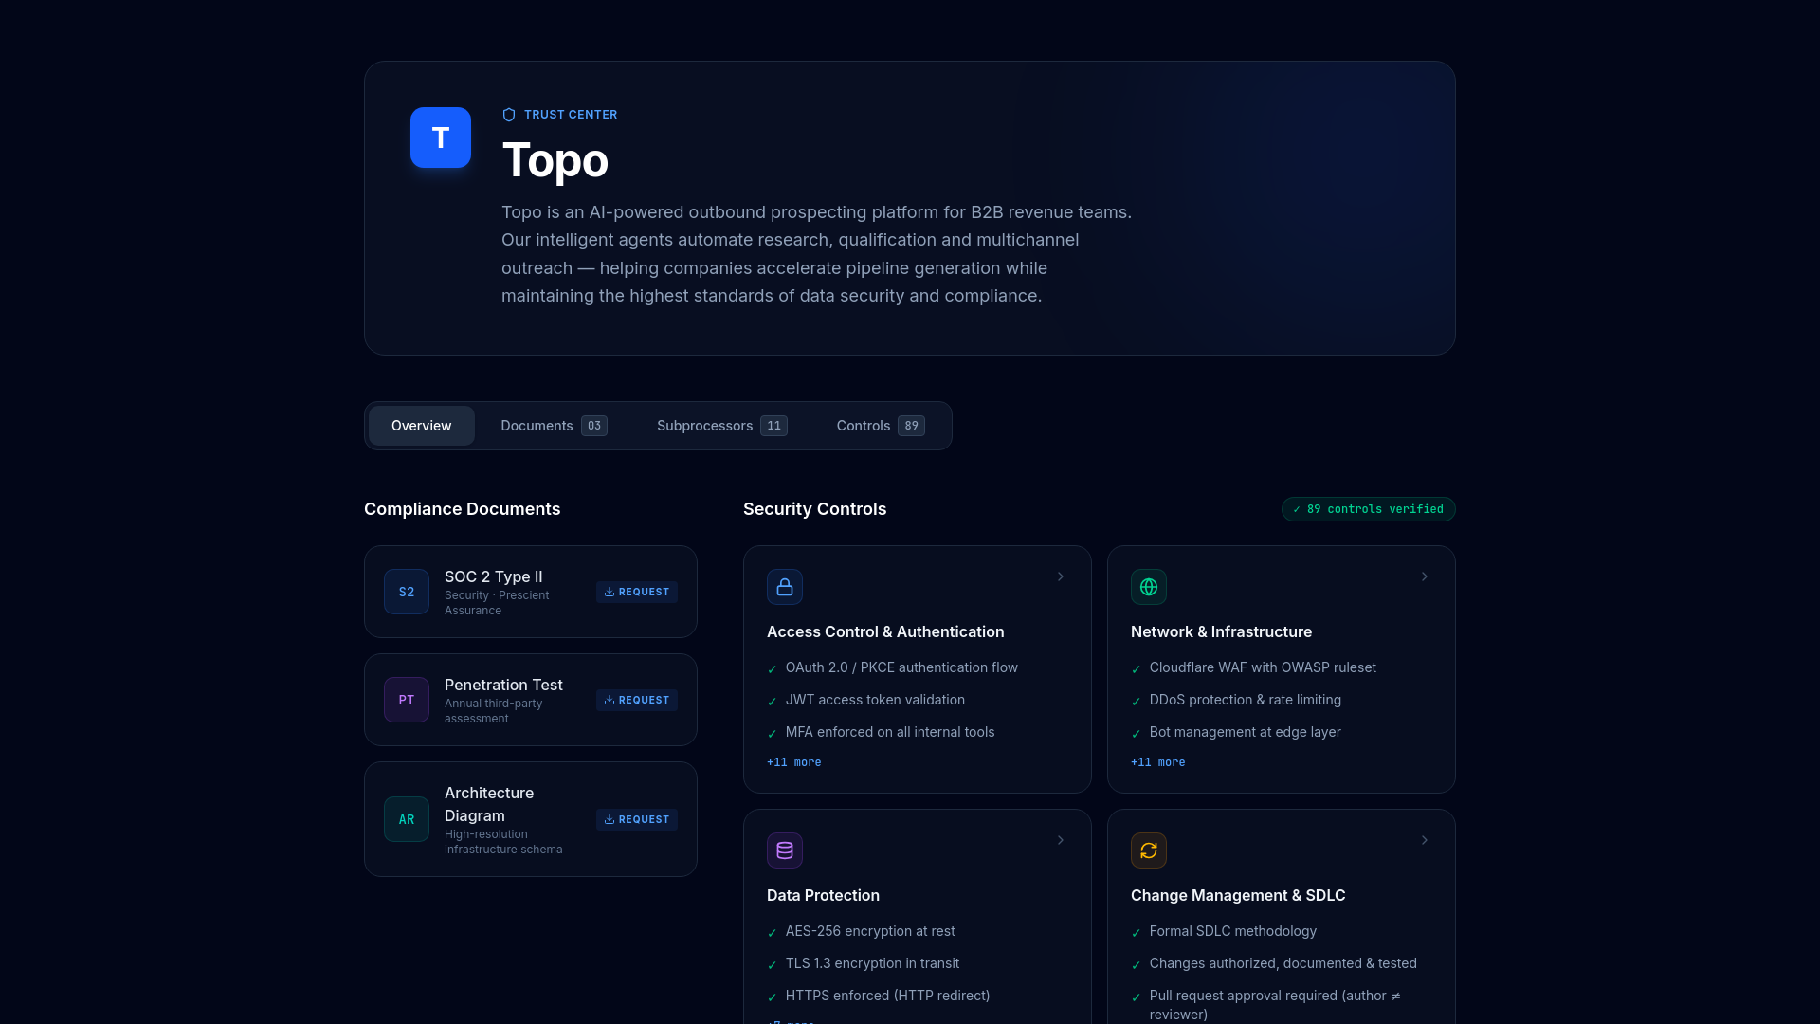Click the Topo company description paragraph
Image resolution: width=1820 pixels, height=1024 pixels.
click(817, 254)
